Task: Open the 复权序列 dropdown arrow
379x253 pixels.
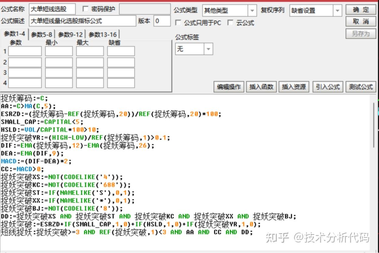Action: [x=337, y=11]
